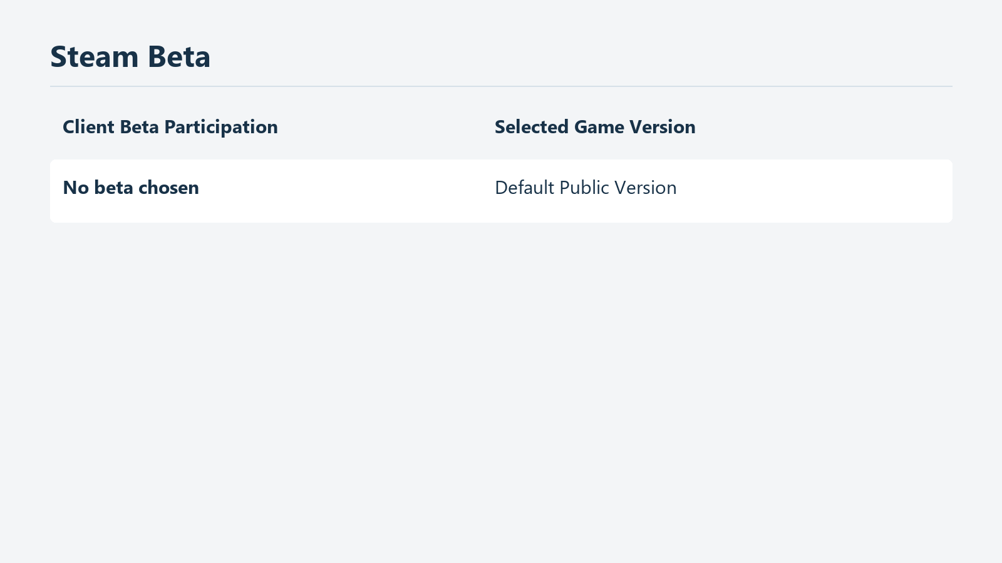Click the word Participation in the left header
Screen dimensions: 1002x563
tap(220, 128)
